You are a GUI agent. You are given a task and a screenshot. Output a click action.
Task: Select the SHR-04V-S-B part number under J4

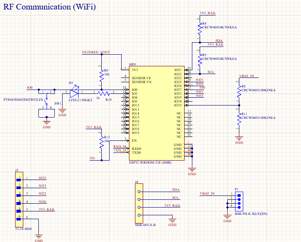coord(145,225)
